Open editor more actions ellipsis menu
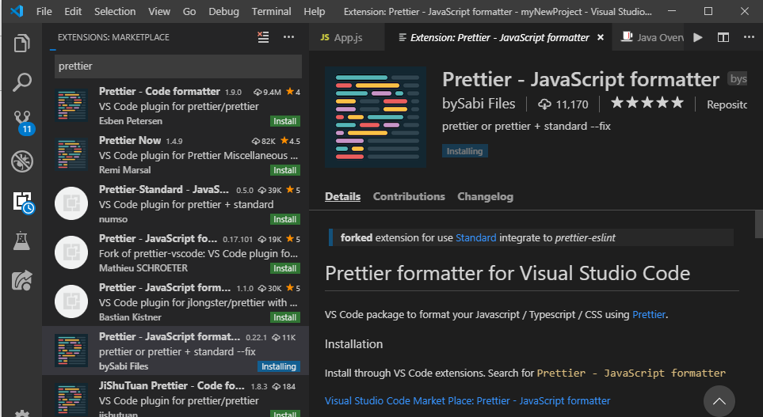This screenshot has width=763, height=417. pyautogui.click(x=748, y=37)
